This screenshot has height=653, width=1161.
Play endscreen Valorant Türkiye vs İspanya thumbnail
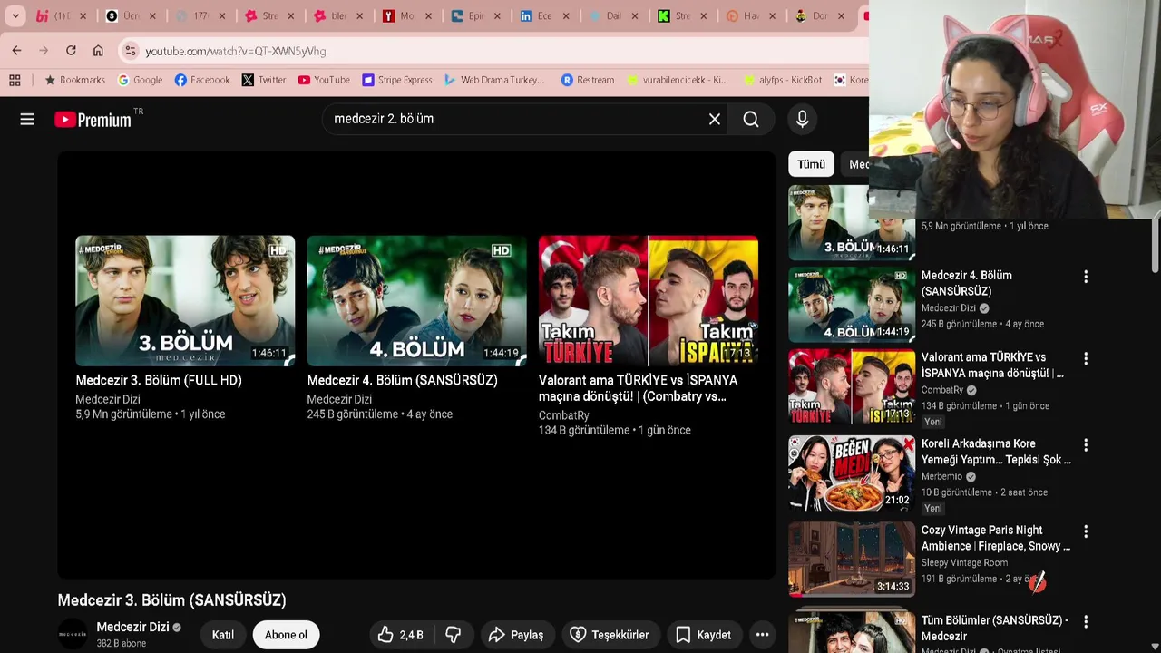(649, 300)
